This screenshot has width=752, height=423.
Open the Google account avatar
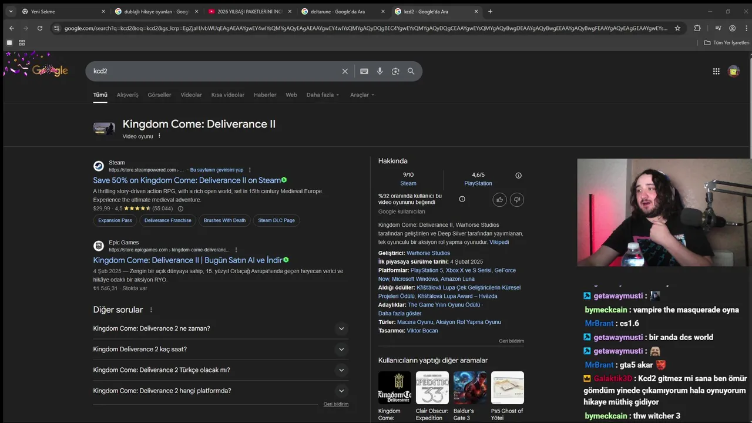pos(733,71)
